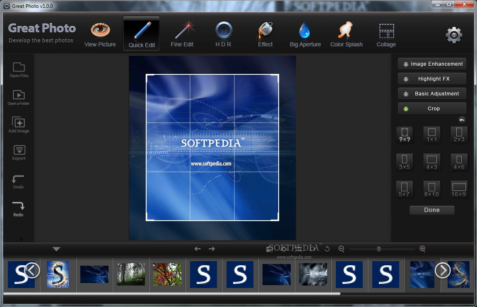Click Done to apply the crop
The image size is (477, 307).
click(432, 210)
